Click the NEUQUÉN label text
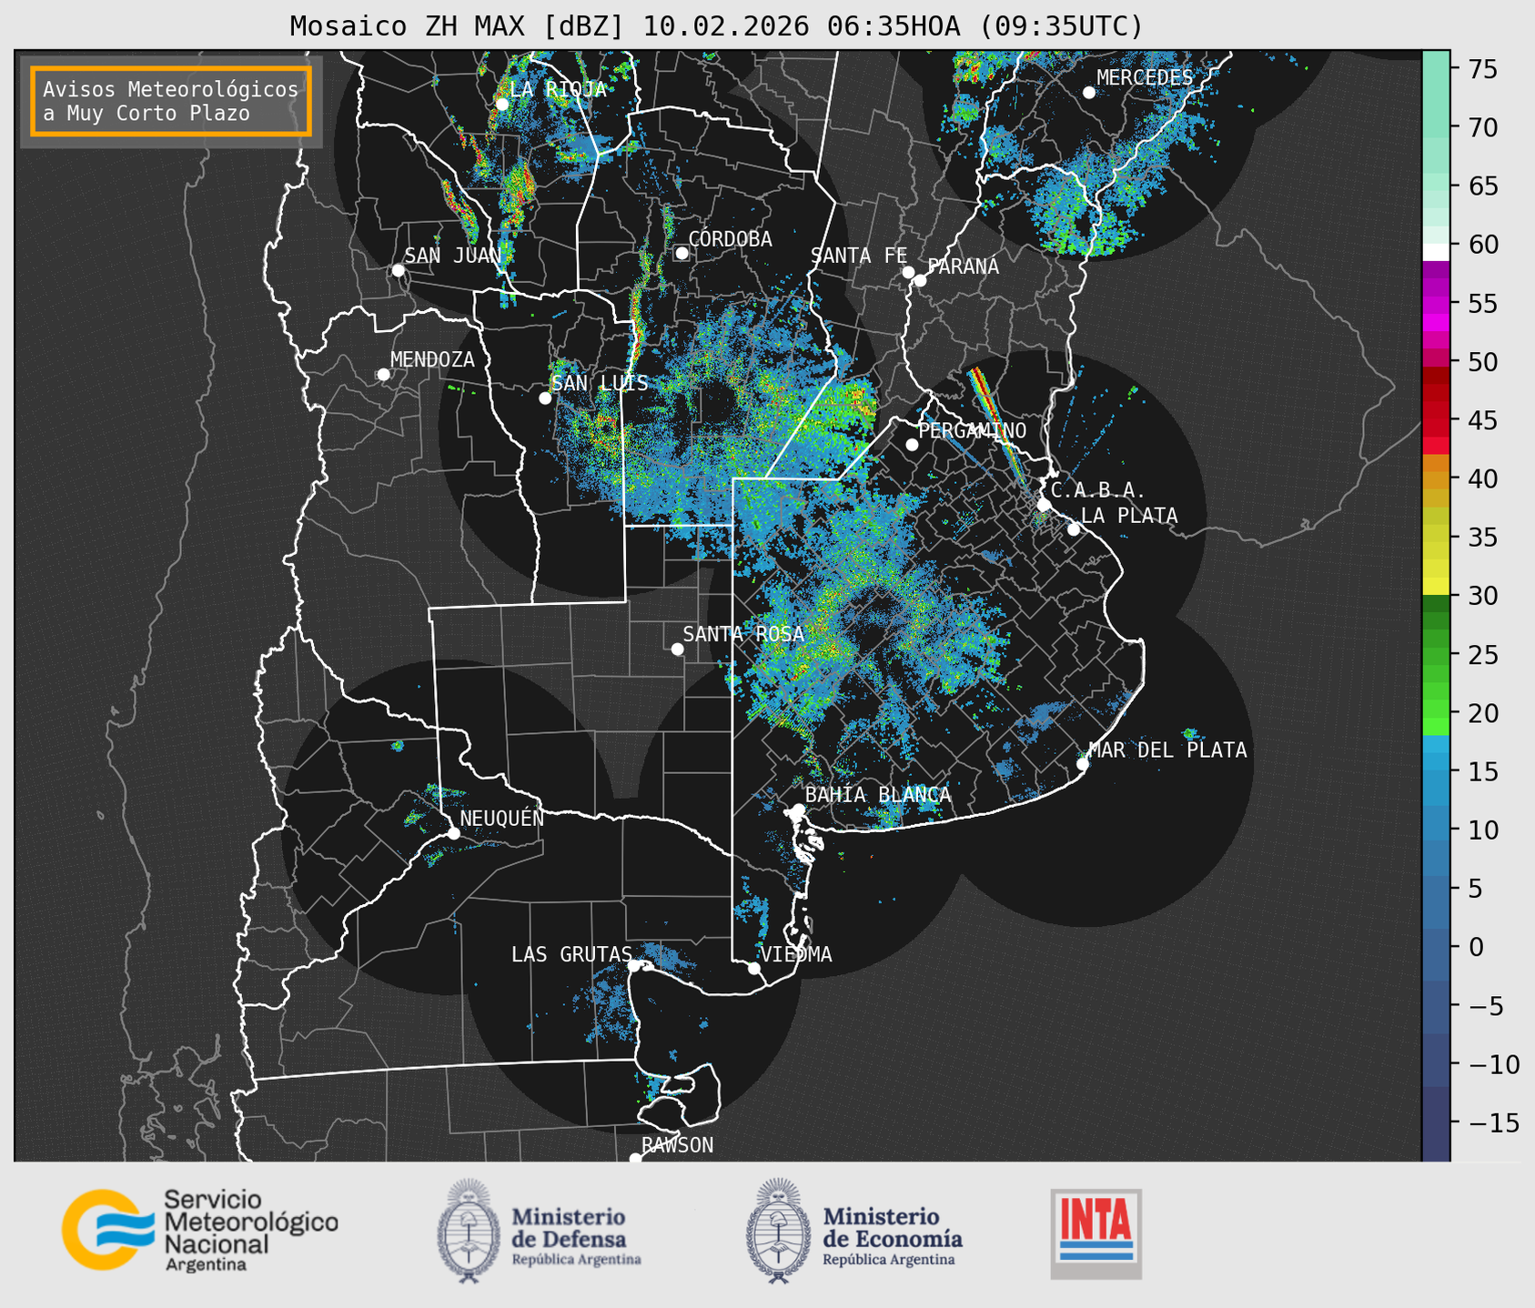The width and height of the screenshot is (1535, 1308). [x=502, y=819]
